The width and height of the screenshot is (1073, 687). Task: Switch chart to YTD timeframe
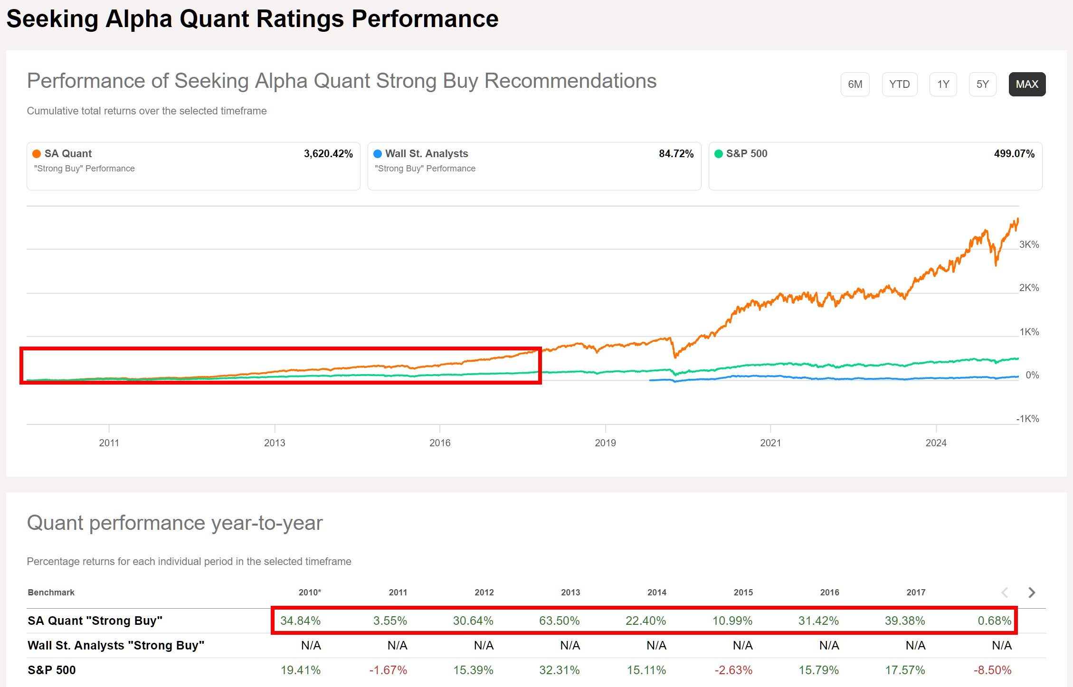pos(899,84)
